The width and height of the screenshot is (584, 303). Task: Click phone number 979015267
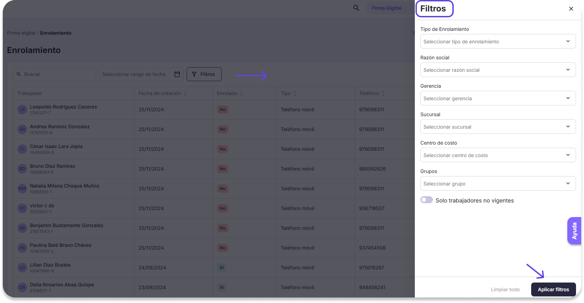click(x=372, y=268)
